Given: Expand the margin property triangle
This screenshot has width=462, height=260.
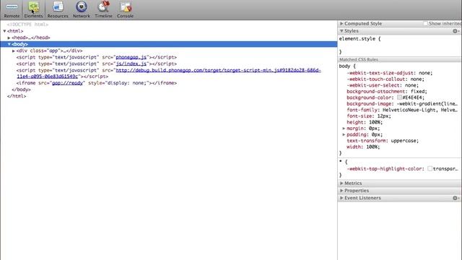Looking at the screenshot, I should (x=344, y=129).
